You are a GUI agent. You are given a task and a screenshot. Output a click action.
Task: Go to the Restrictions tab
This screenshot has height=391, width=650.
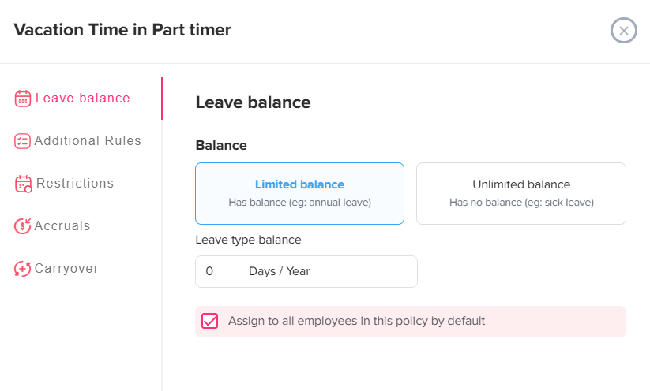pos(75,184)
